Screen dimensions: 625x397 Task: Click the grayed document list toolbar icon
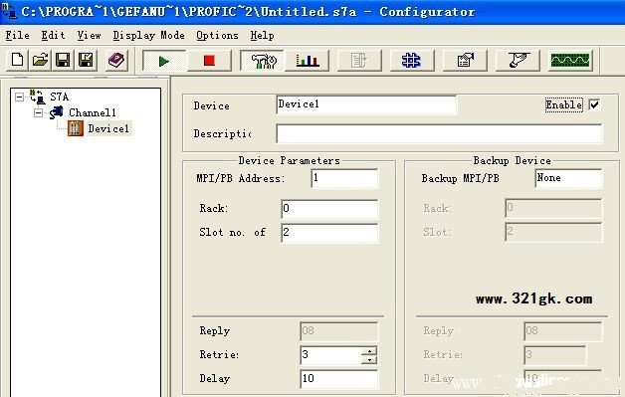coord(359,61)
